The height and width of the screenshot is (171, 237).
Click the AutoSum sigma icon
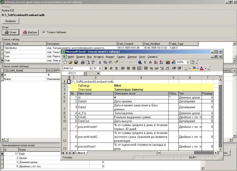click(x=145, y=62)
